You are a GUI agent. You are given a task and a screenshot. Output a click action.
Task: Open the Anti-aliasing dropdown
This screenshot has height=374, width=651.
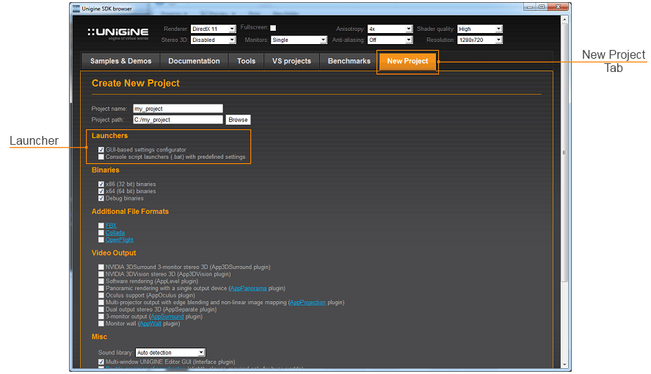pyautogui.click(x=390, y=40)
